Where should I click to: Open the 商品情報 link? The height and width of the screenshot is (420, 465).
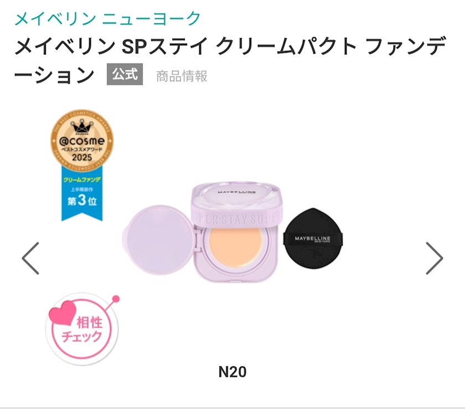[x=182, y=76]
